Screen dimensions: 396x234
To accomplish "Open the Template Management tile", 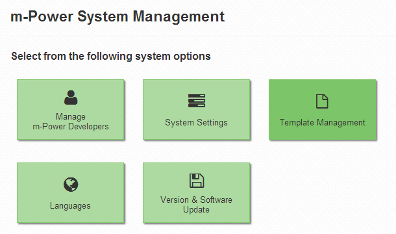I will (322, 110).
